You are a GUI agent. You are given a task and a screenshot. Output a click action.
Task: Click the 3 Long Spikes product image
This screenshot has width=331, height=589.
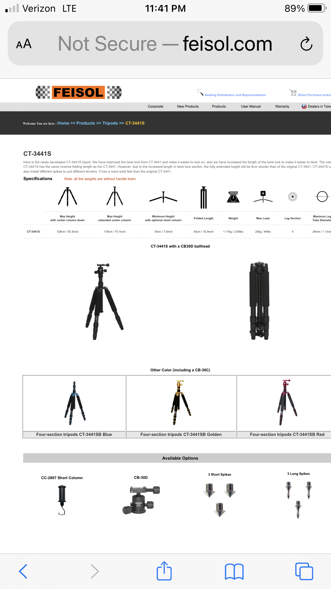[x=298, y=500]
